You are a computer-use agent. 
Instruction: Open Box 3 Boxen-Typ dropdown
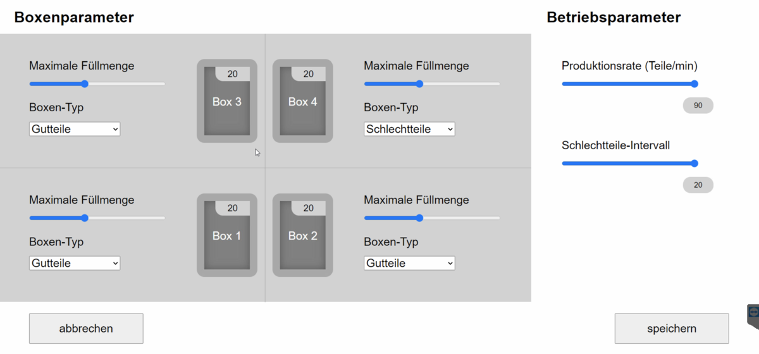pos(75,129)
